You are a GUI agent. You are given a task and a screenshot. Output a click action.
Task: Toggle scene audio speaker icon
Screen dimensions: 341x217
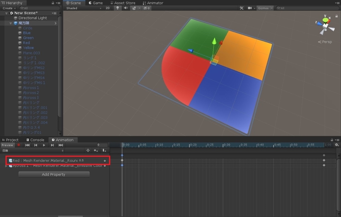[x=126, y=8]
